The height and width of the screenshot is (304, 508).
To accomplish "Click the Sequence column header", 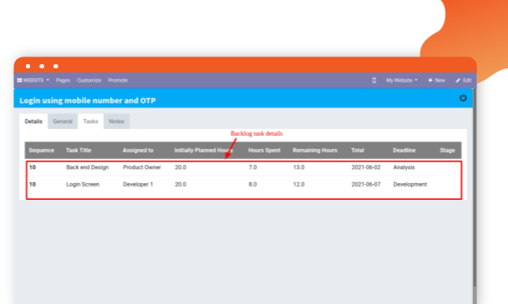I will 41,151.
